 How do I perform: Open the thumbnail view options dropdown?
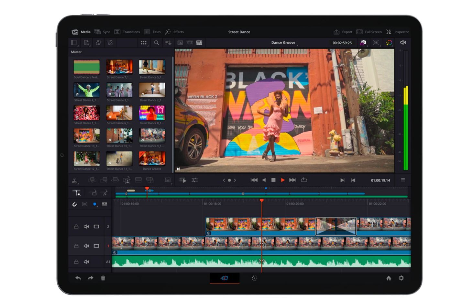(144, 43)
